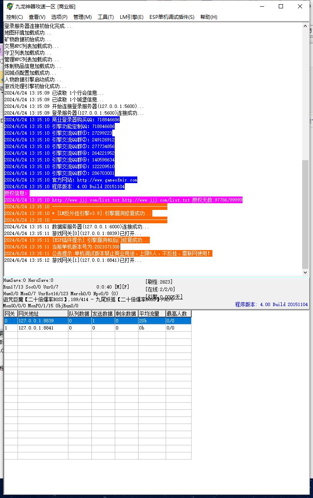Click the [刷怪:2623] status text
The image size is (313, 498).
tap(159, 282)
